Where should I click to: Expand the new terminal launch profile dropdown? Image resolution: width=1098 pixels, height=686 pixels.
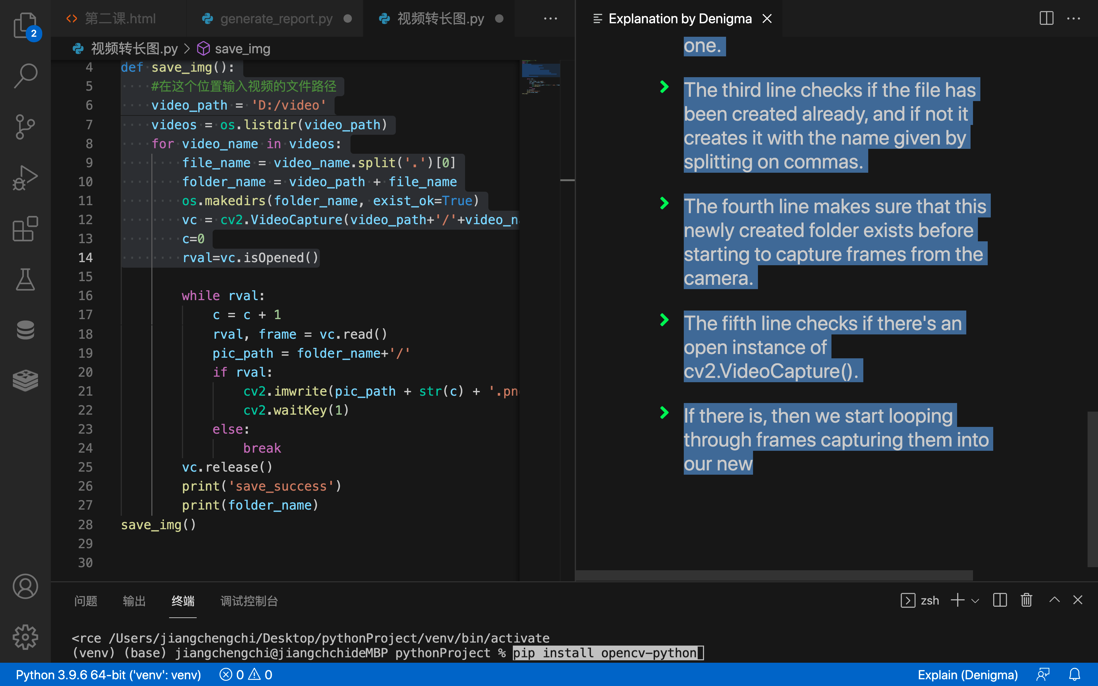[975, 601]
